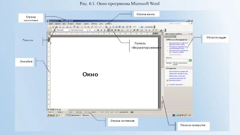Viewport: 240px width, 135px height.
Task: Click the Decrease Indent icon
Action: (134, 30)
